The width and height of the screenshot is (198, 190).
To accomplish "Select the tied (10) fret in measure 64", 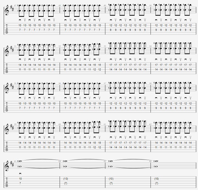I will [66, 179].
